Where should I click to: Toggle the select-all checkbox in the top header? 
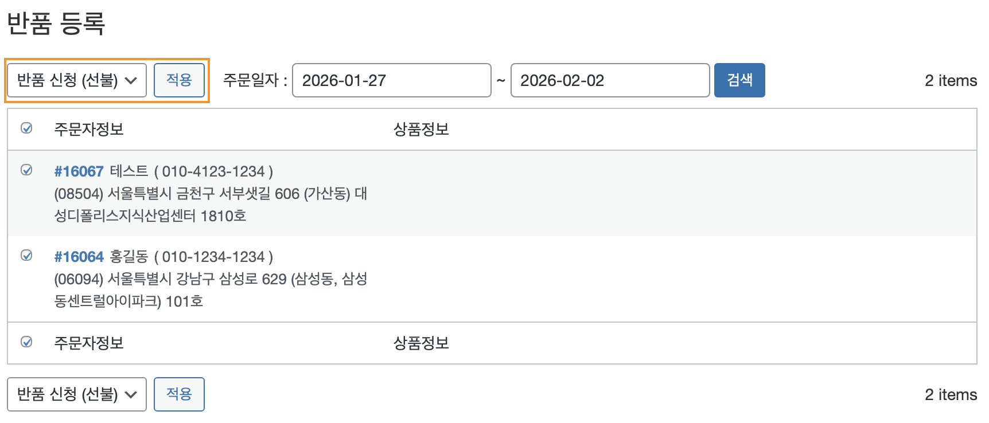(x=26, y=128)
